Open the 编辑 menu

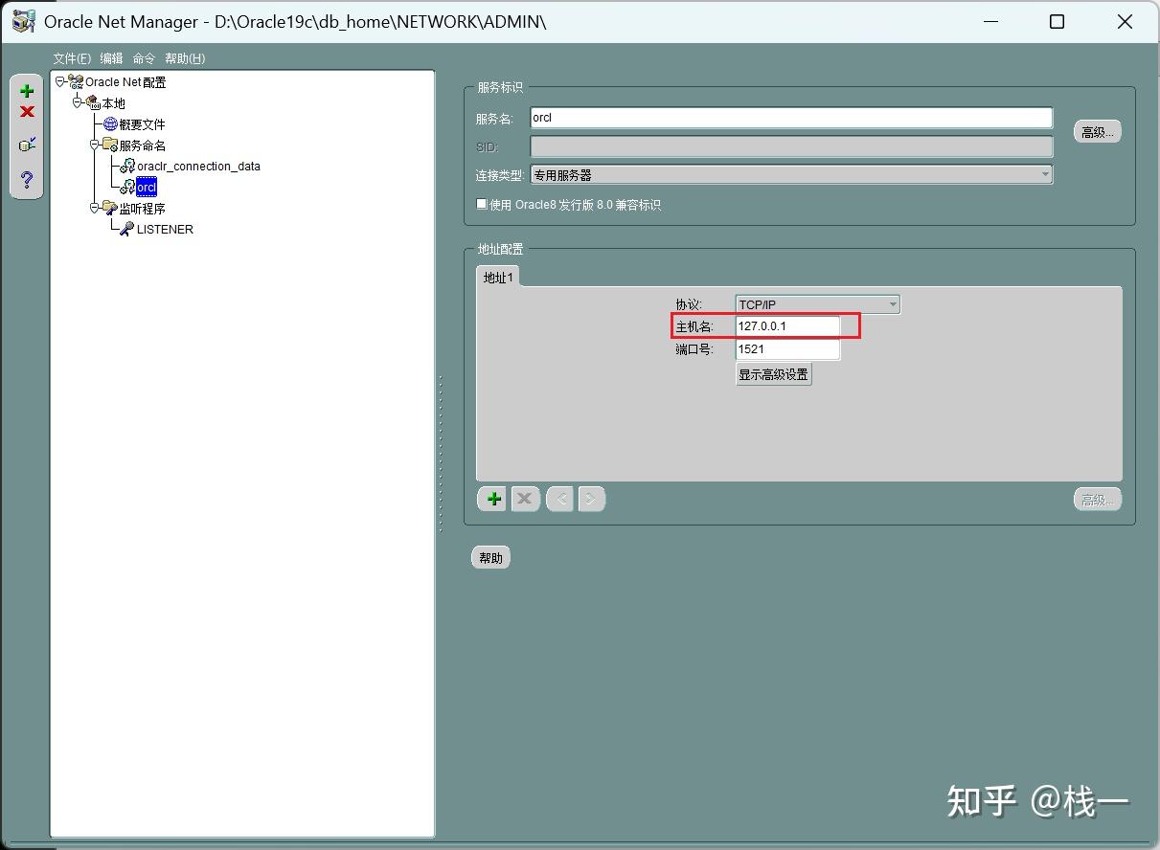112,58
